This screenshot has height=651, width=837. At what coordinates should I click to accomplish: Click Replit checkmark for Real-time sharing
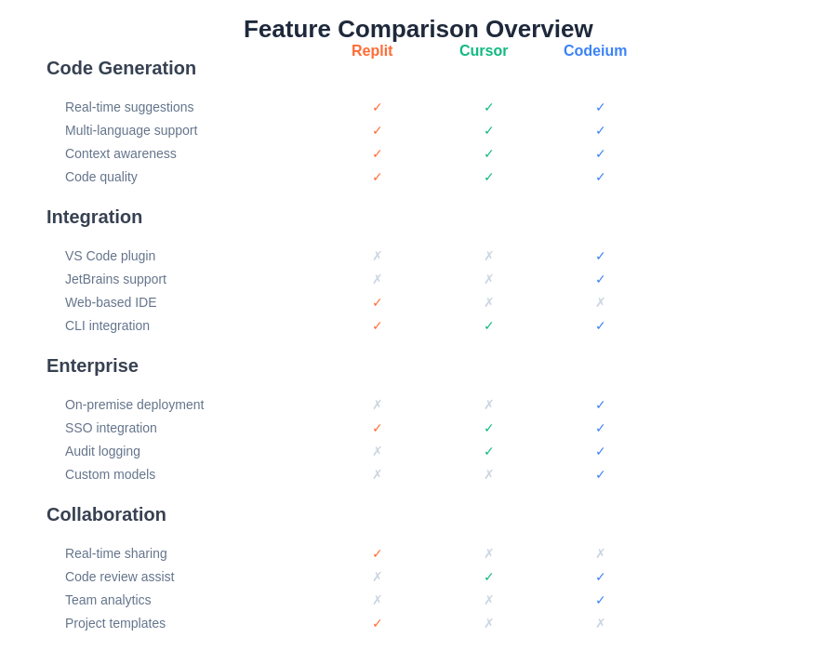pyautogui.click(x=378, y=553)
